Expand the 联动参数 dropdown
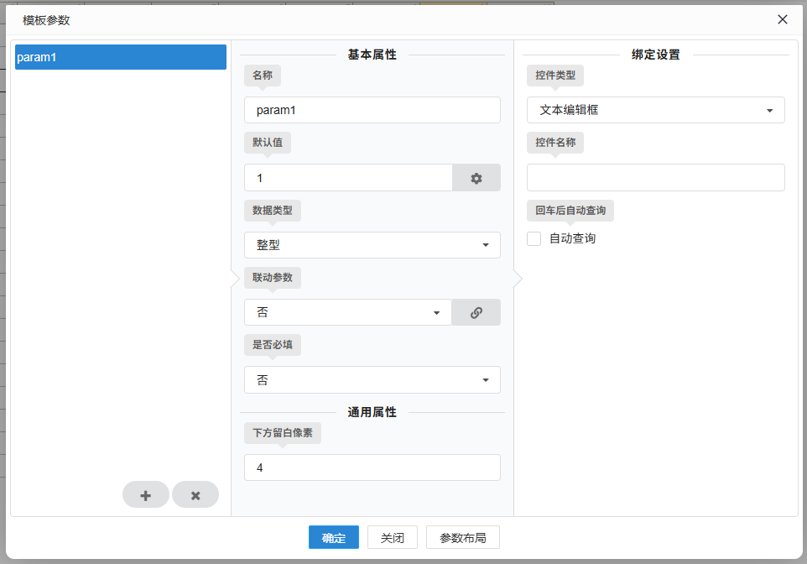Image resolution: width=807 pixels, height=564 pixels. 347,312
